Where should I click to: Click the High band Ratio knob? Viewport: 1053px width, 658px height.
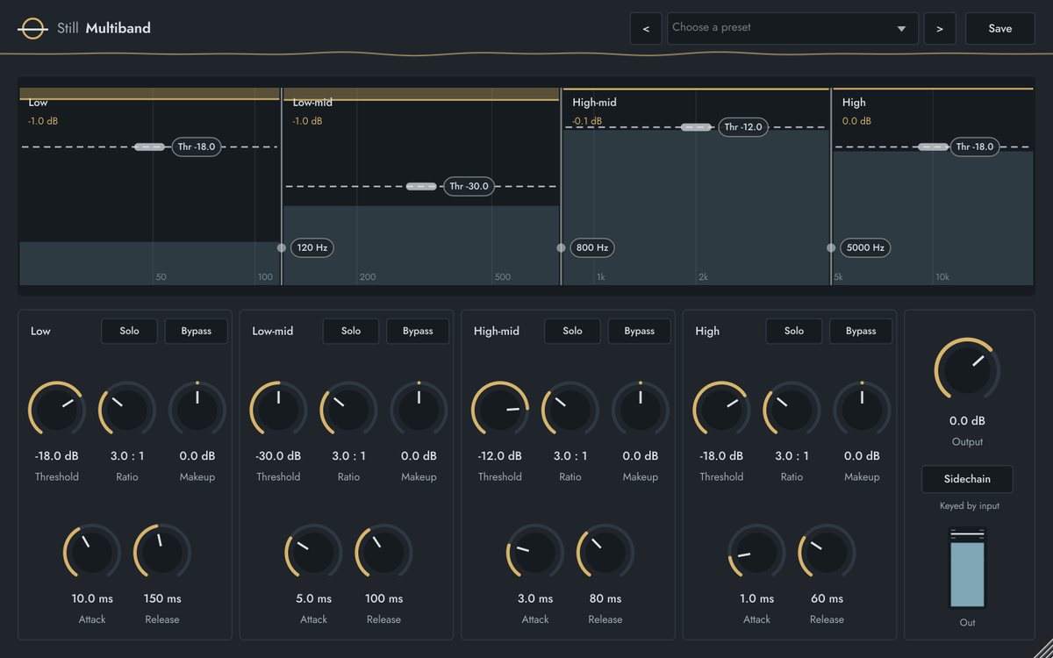click(792, 410)
